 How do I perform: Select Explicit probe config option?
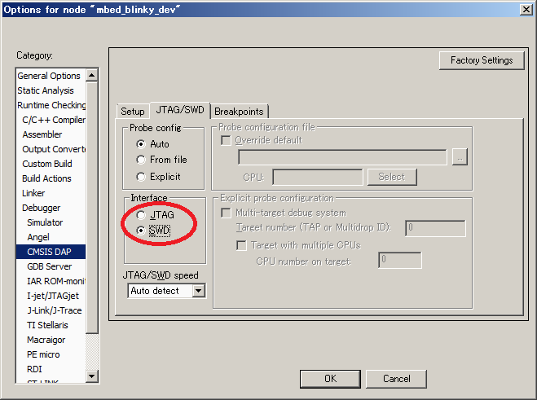coord(142,177)
